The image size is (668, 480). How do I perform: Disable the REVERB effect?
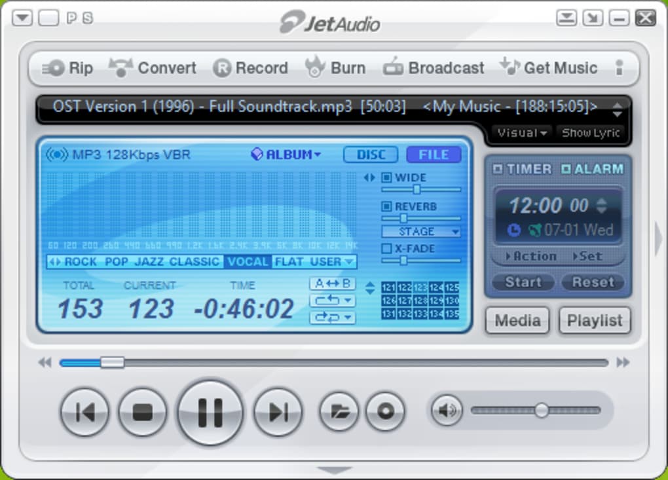coord(388,206)
